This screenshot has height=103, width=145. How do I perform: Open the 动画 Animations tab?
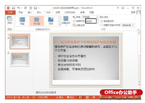(58, 12)
